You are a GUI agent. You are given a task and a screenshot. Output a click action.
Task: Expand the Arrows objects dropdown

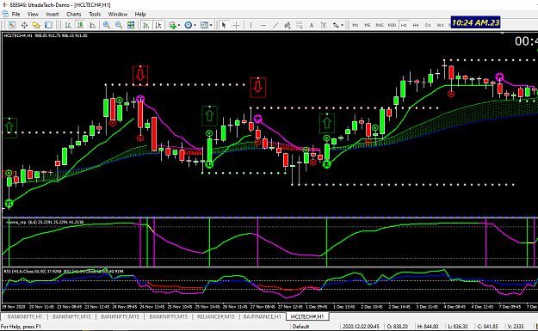pos(342,25)
